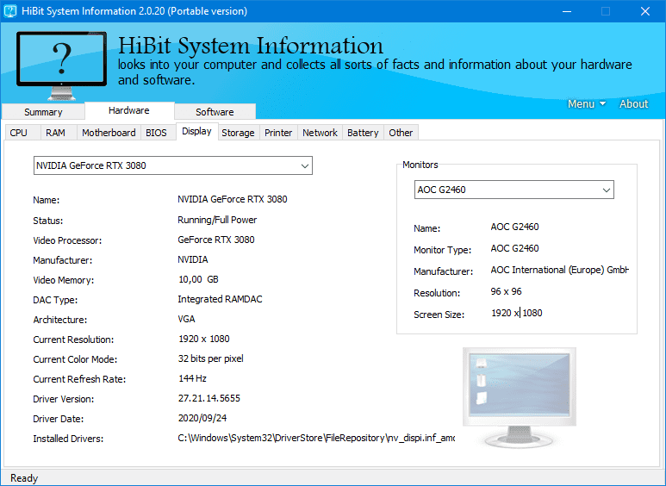666x486 pixels.
Task: View the BIOS sub-tab
Action: pyautogui.click(x=156, y=133)
